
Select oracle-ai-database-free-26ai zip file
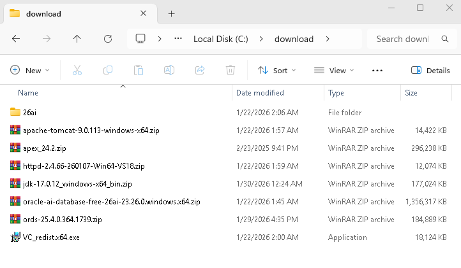coord(112,202)
